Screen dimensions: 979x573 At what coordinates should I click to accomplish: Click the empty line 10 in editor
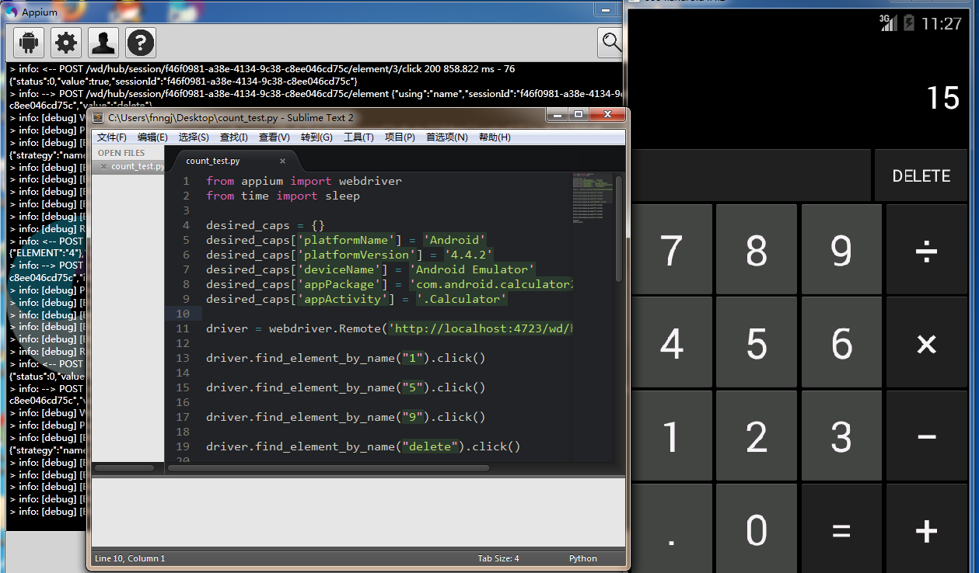[387, 314]
